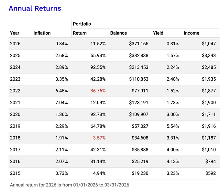Screen dimensions: 220x191
Task: Click the Annual Returns heading
Action: pos(35,8)
